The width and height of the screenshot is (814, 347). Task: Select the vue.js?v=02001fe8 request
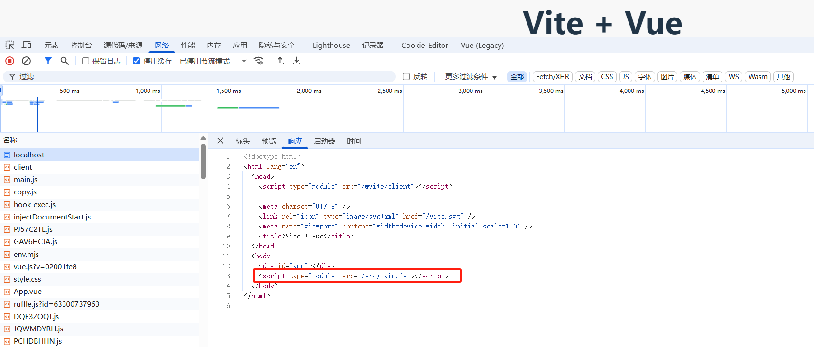[100, 266]
